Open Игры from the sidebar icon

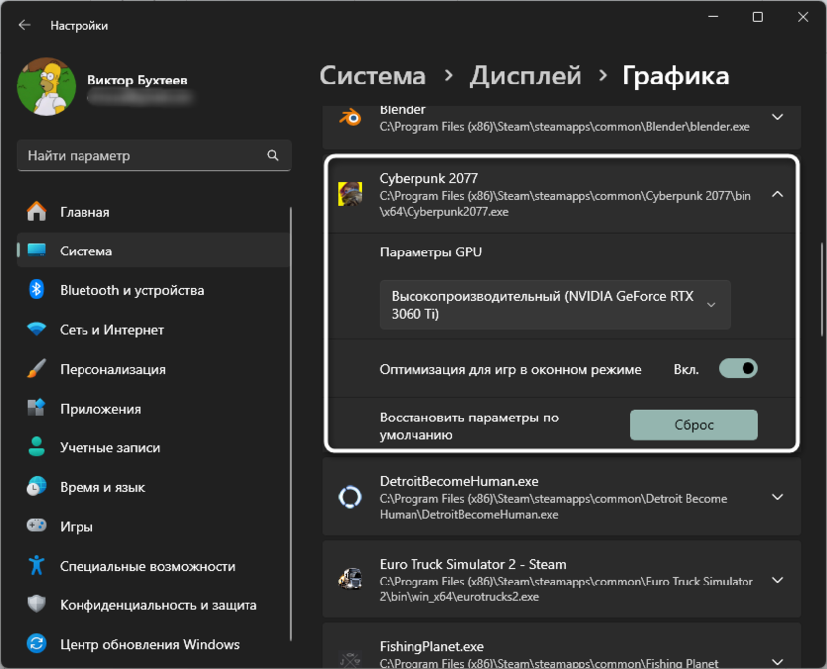(36, 526)
